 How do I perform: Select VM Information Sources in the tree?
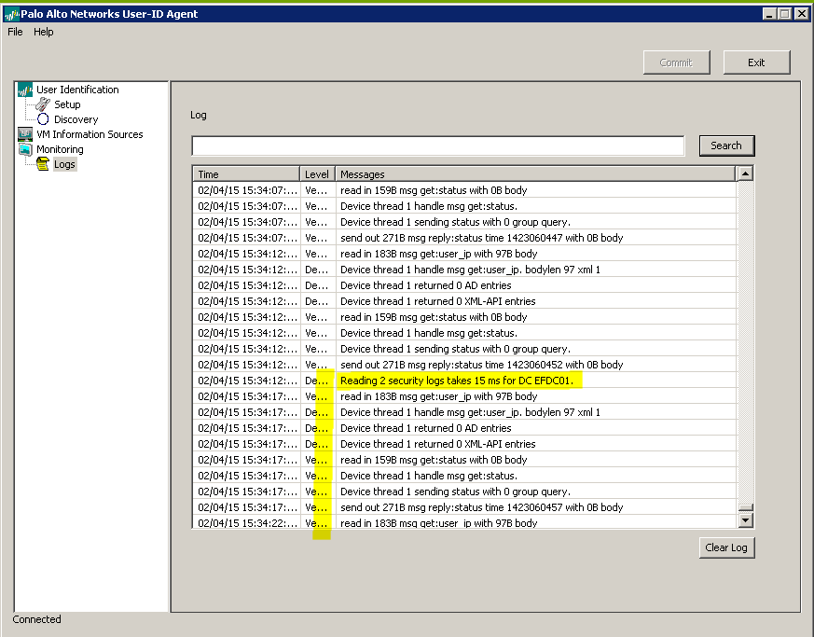tap(90, 134)
